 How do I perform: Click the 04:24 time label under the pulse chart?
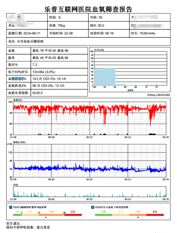[128, 179]
